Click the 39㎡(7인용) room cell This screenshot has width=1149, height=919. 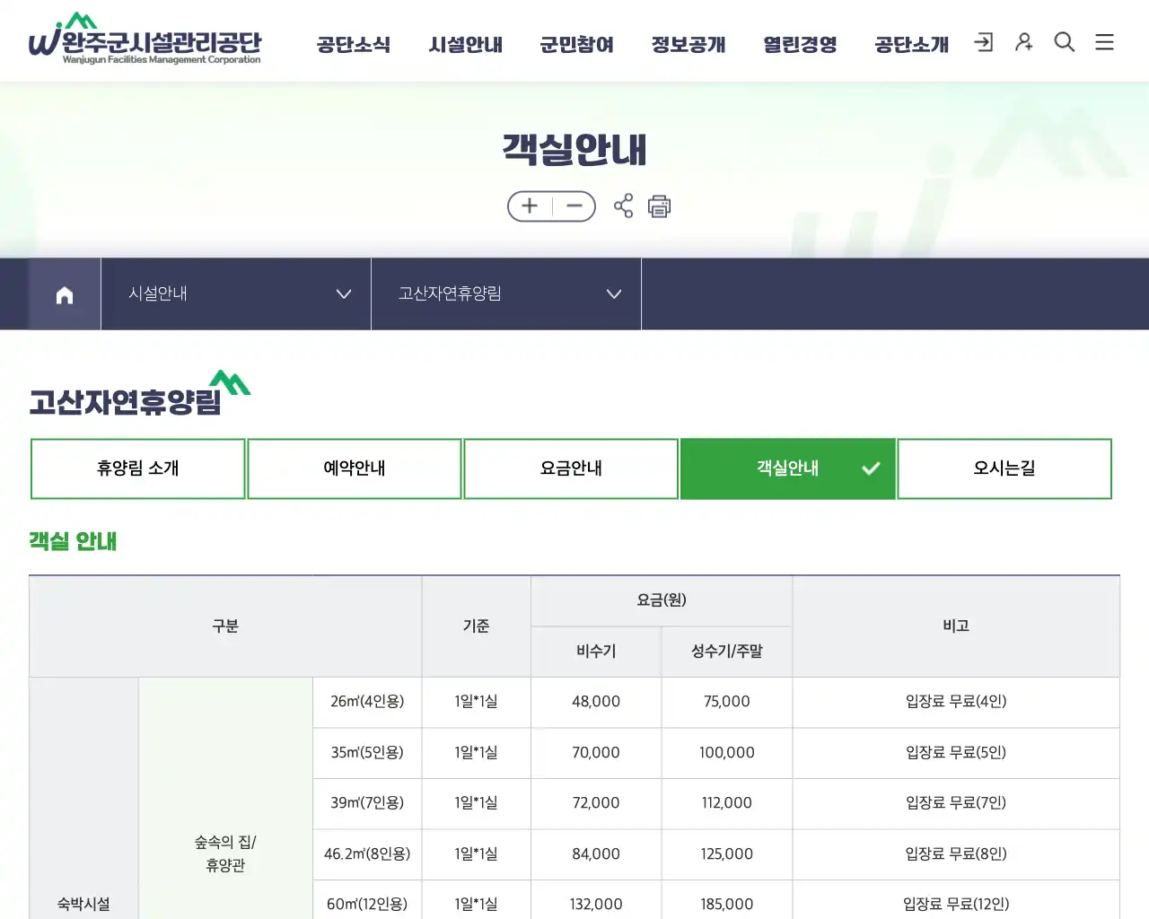tap(367, 803)
